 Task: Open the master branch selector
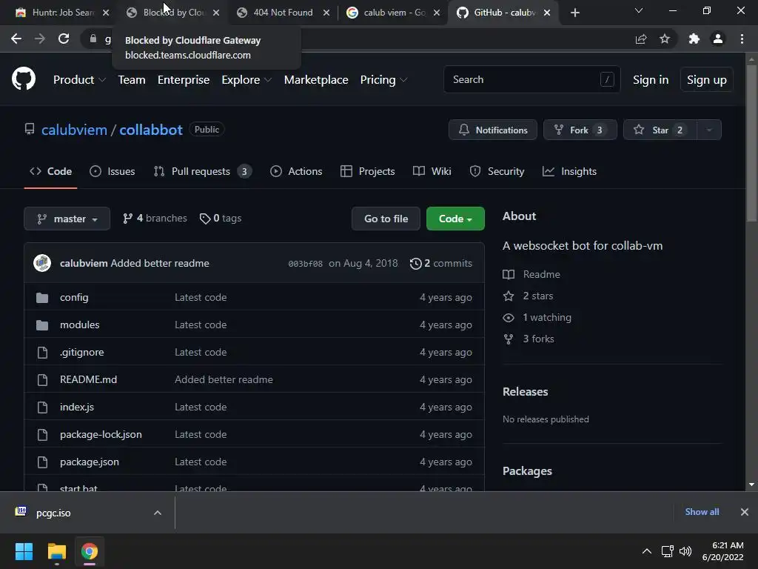67,219
